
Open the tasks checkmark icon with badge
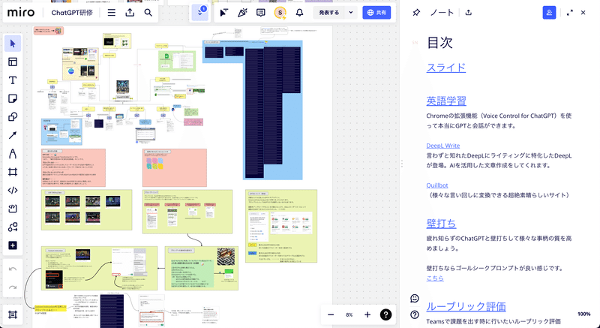[200, 13]
